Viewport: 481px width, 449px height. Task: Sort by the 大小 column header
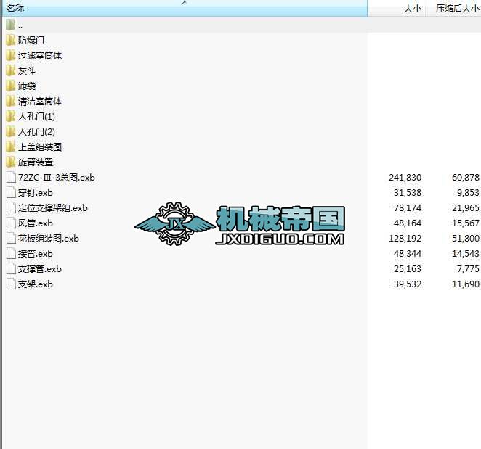click(396, 8)
